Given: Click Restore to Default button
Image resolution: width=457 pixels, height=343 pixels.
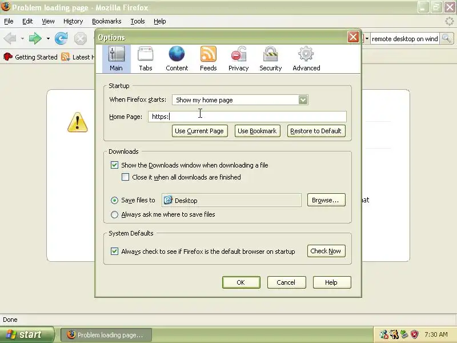Looking at the screenshot, I should pos(316,131).
